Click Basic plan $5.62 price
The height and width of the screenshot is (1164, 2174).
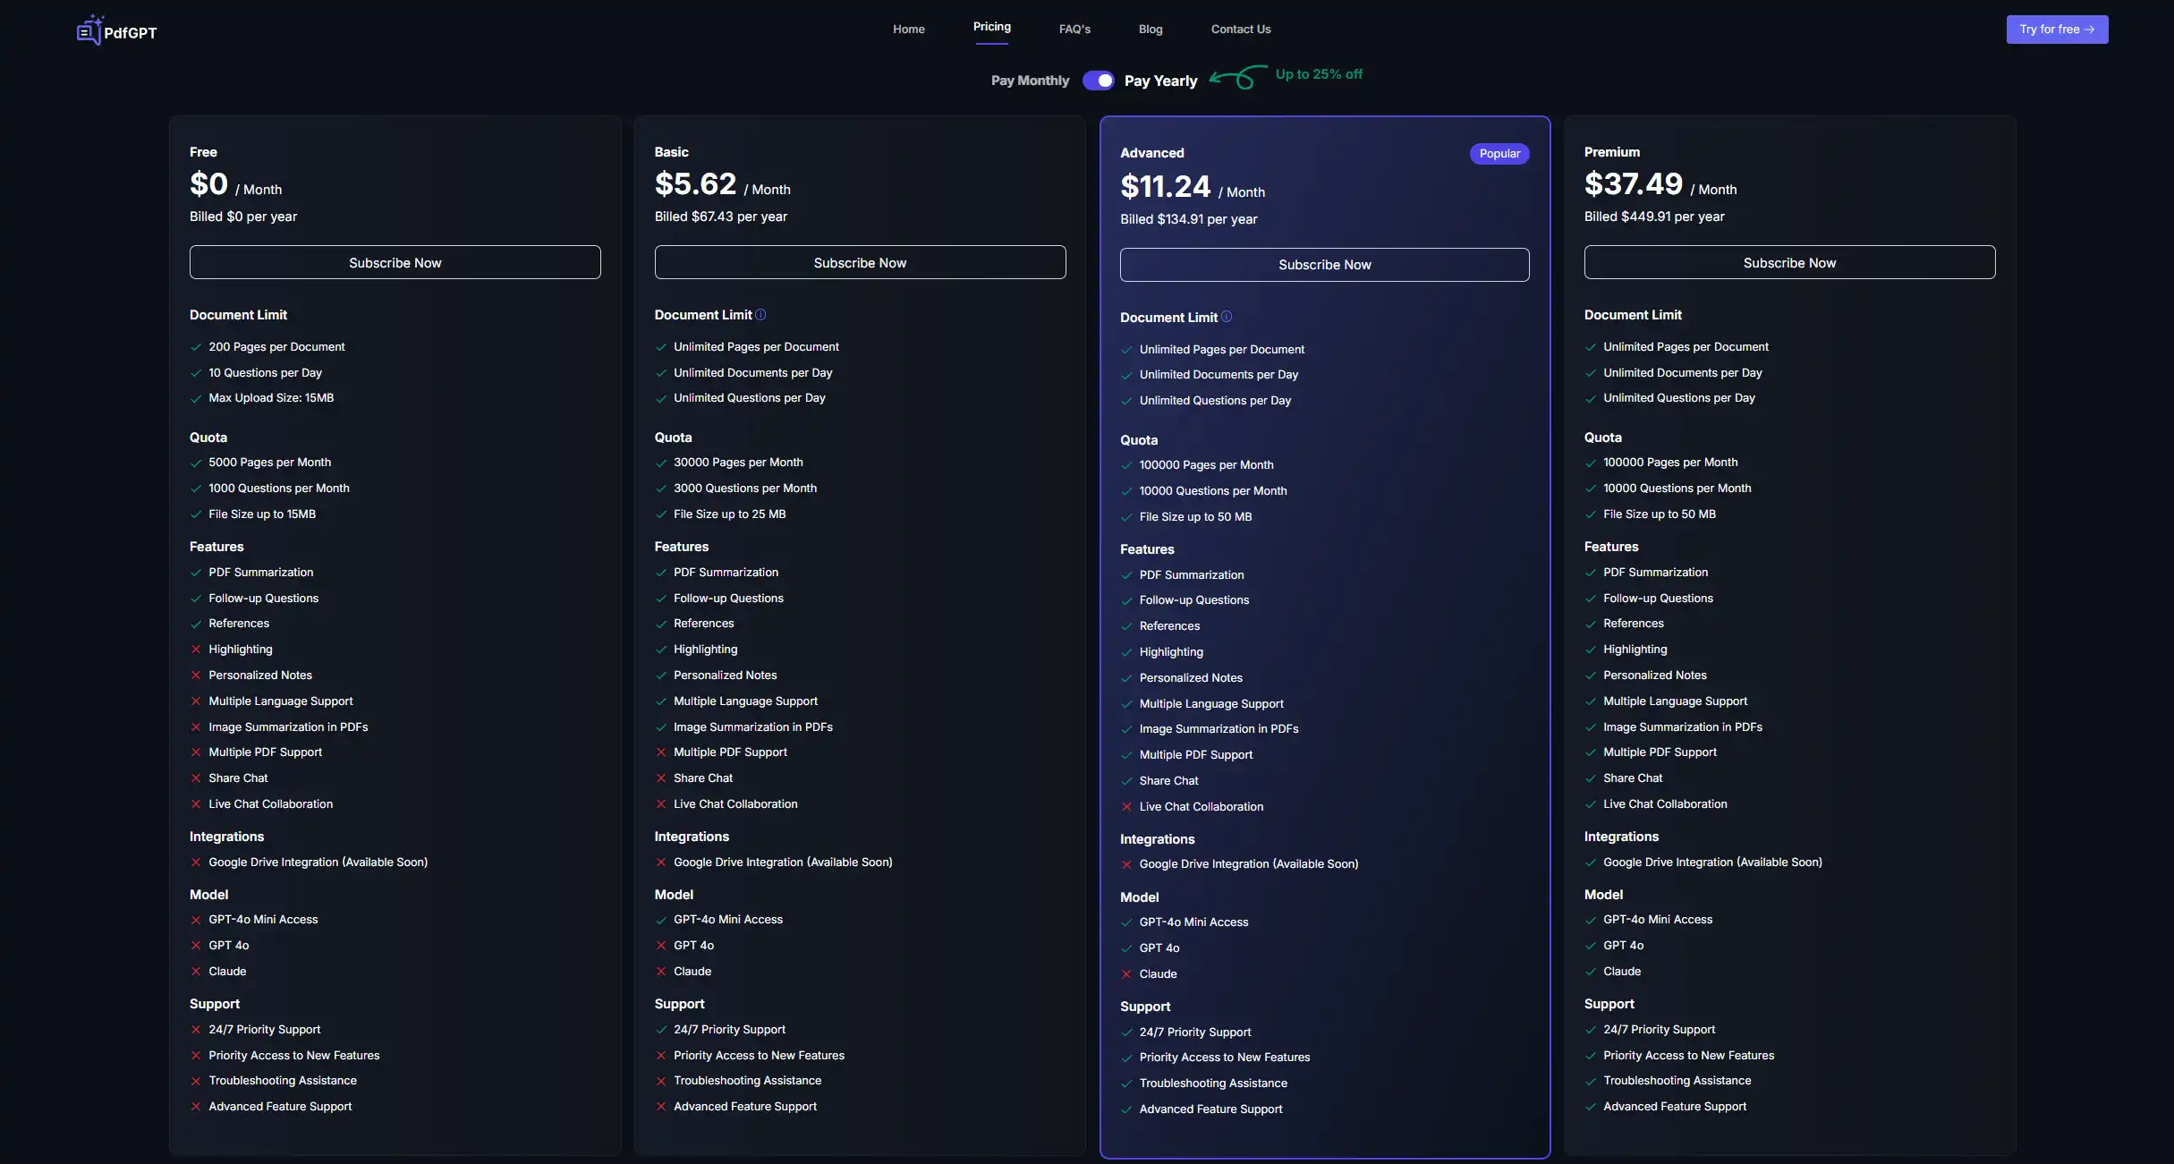click(695, 184)
